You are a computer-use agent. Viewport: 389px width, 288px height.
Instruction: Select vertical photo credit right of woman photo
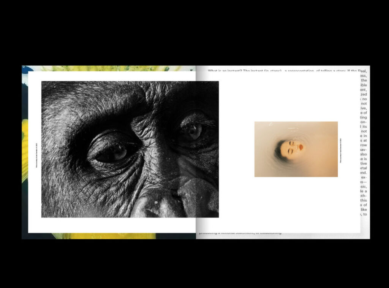341,149
